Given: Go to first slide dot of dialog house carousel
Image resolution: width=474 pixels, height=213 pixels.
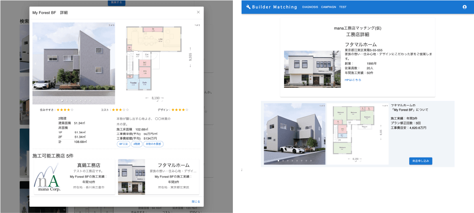Looking at the screenshot, I should click(58, 101).
